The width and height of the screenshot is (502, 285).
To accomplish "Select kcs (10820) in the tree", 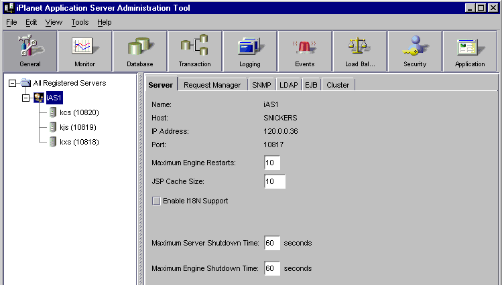I will pyautogui.click(x=79, y=112).
